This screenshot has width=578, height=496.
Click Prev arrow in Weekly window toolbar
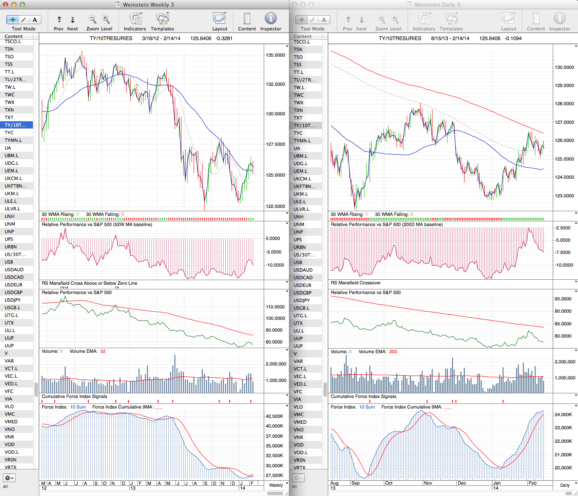[x=59, y=19]
